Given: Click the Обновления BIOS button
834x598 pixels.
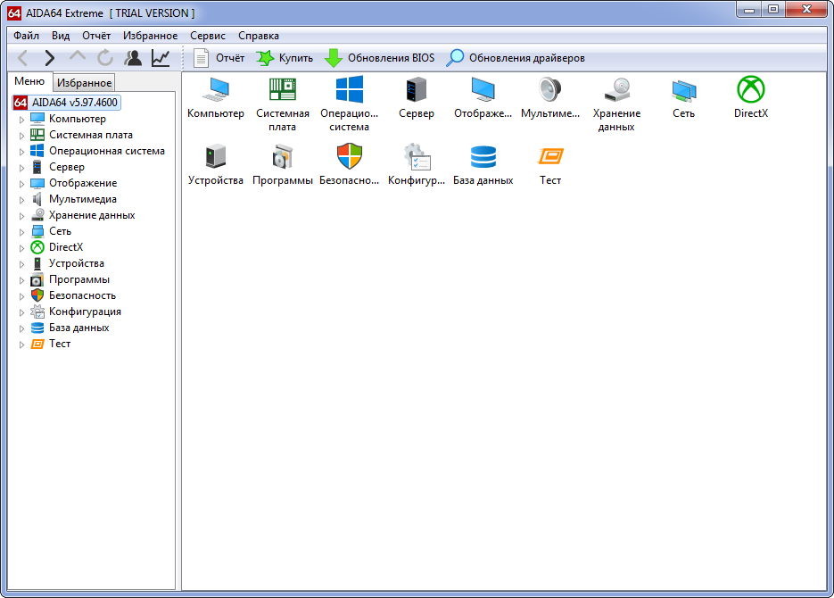Looking at the screenshot, I should [x=380, y=58].
